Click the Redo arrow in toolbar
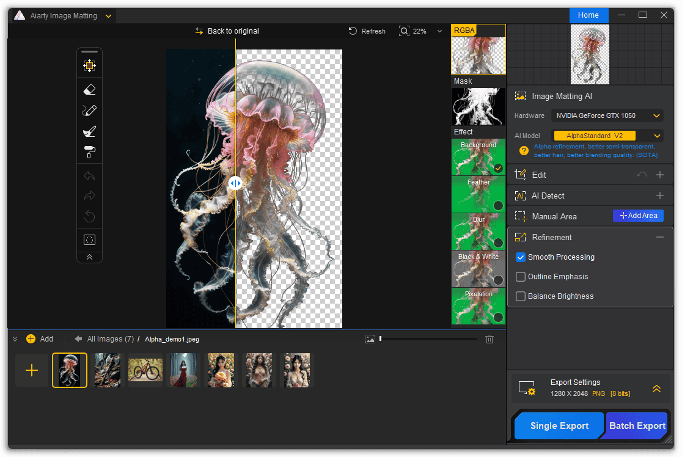682x457 pixels. pyautogui.click(x=90, y=196)
